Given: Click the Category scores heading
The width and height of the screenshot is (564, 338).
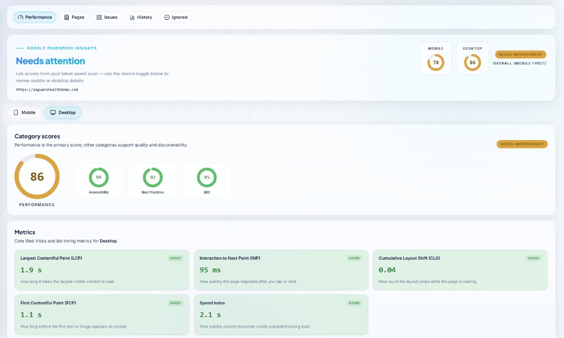Looking at the screenshot, I should coord(37,136).
